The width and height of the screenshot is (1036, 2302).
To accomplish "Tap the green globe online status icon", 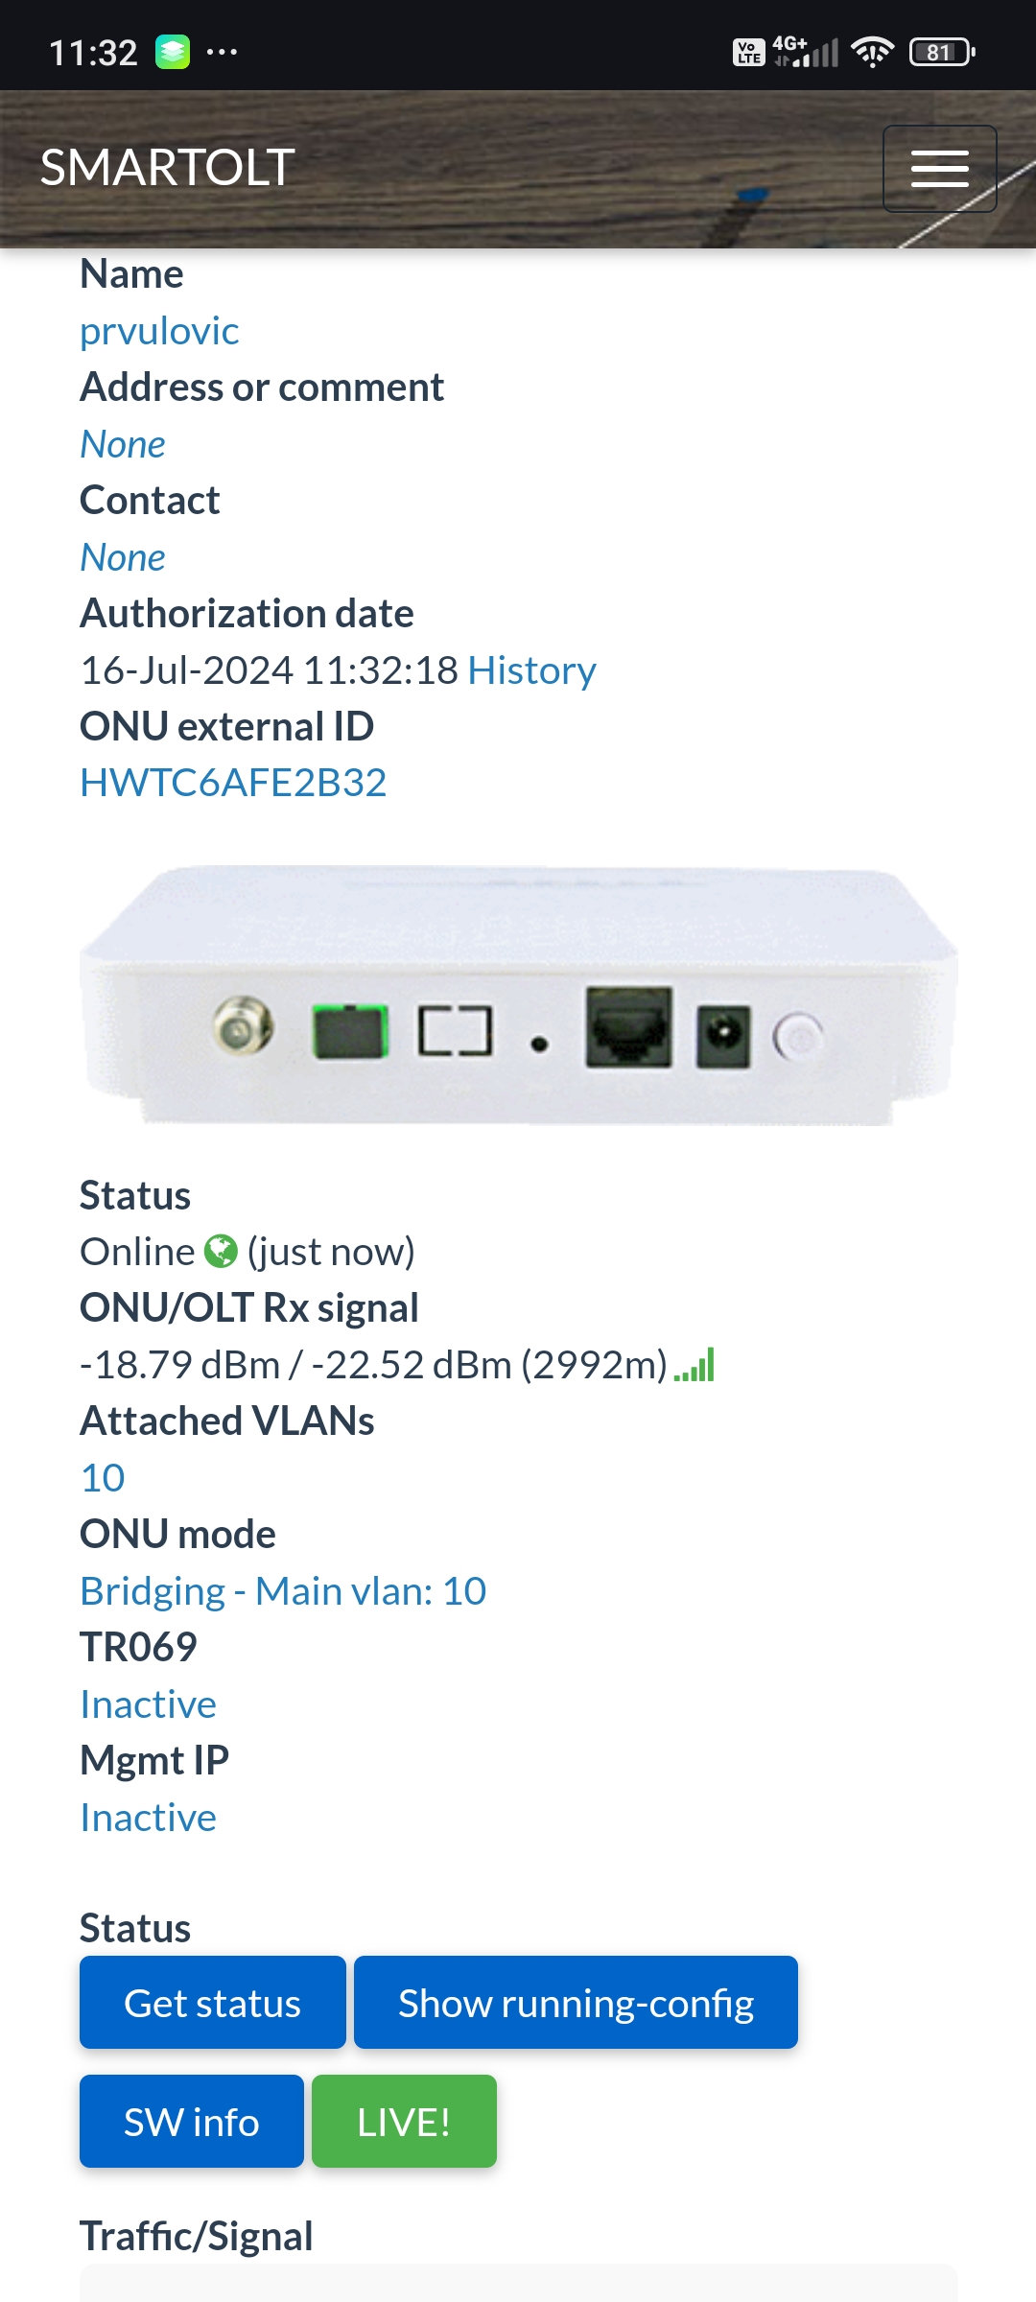I will 221,1251.
